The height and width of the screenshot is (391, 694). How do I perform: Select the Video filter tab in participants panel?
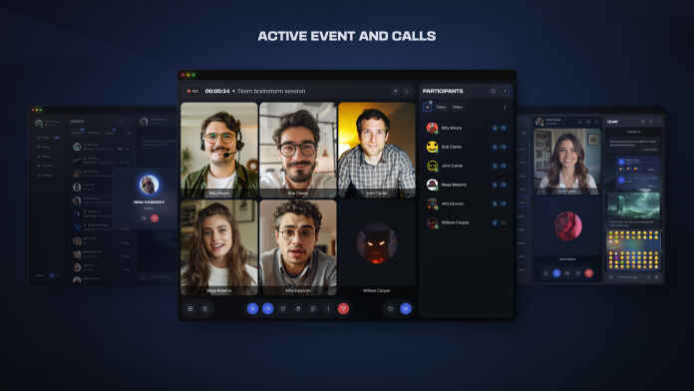click(x=458, y=107)
